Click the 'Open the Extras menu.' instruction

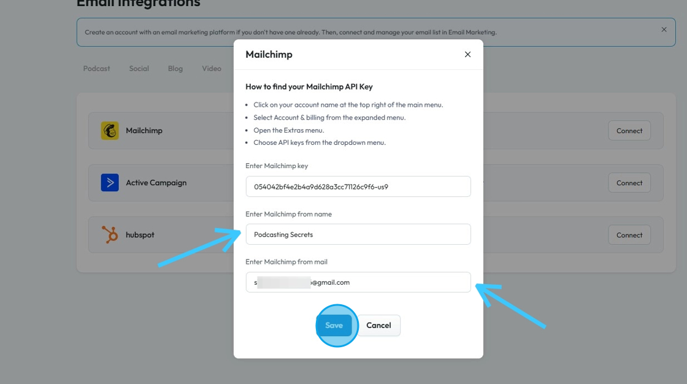[289, 130]
